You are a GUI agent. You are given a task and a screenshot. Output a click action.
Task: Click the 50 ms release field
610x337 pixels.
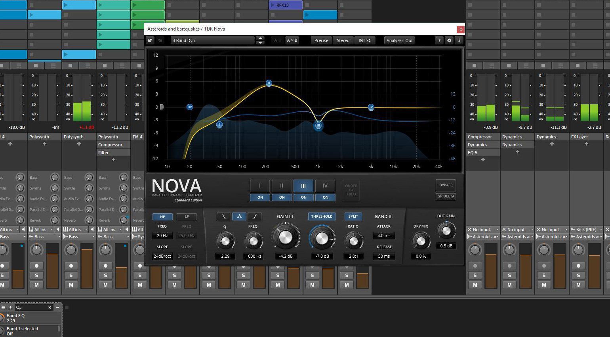384,256
